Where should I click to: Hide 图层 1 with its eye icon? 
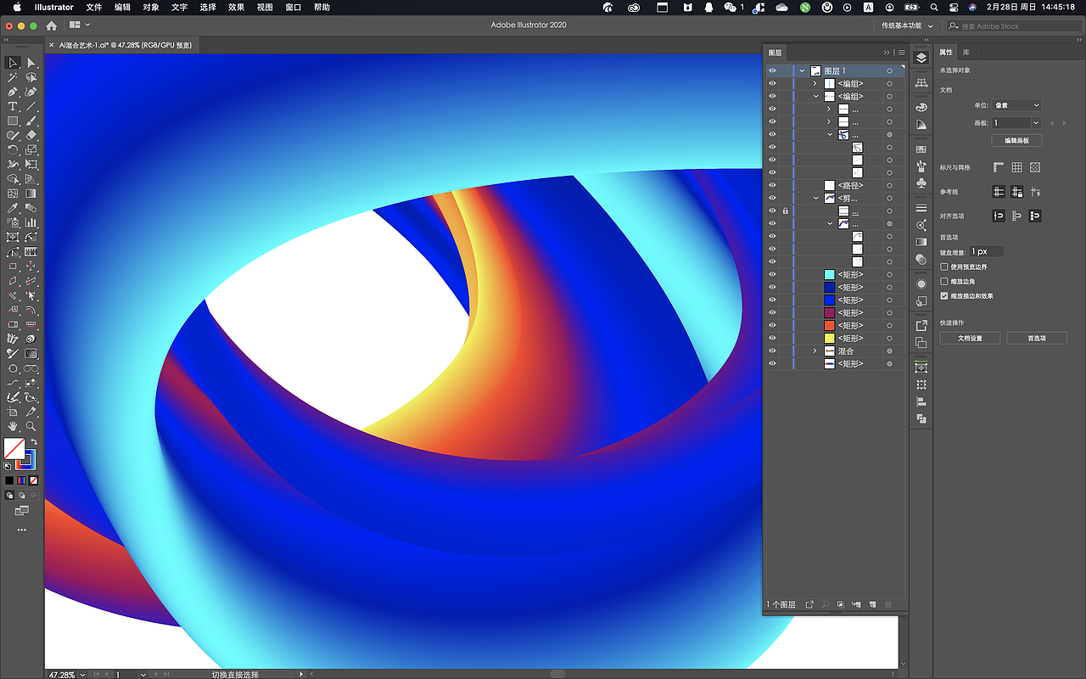772,70
